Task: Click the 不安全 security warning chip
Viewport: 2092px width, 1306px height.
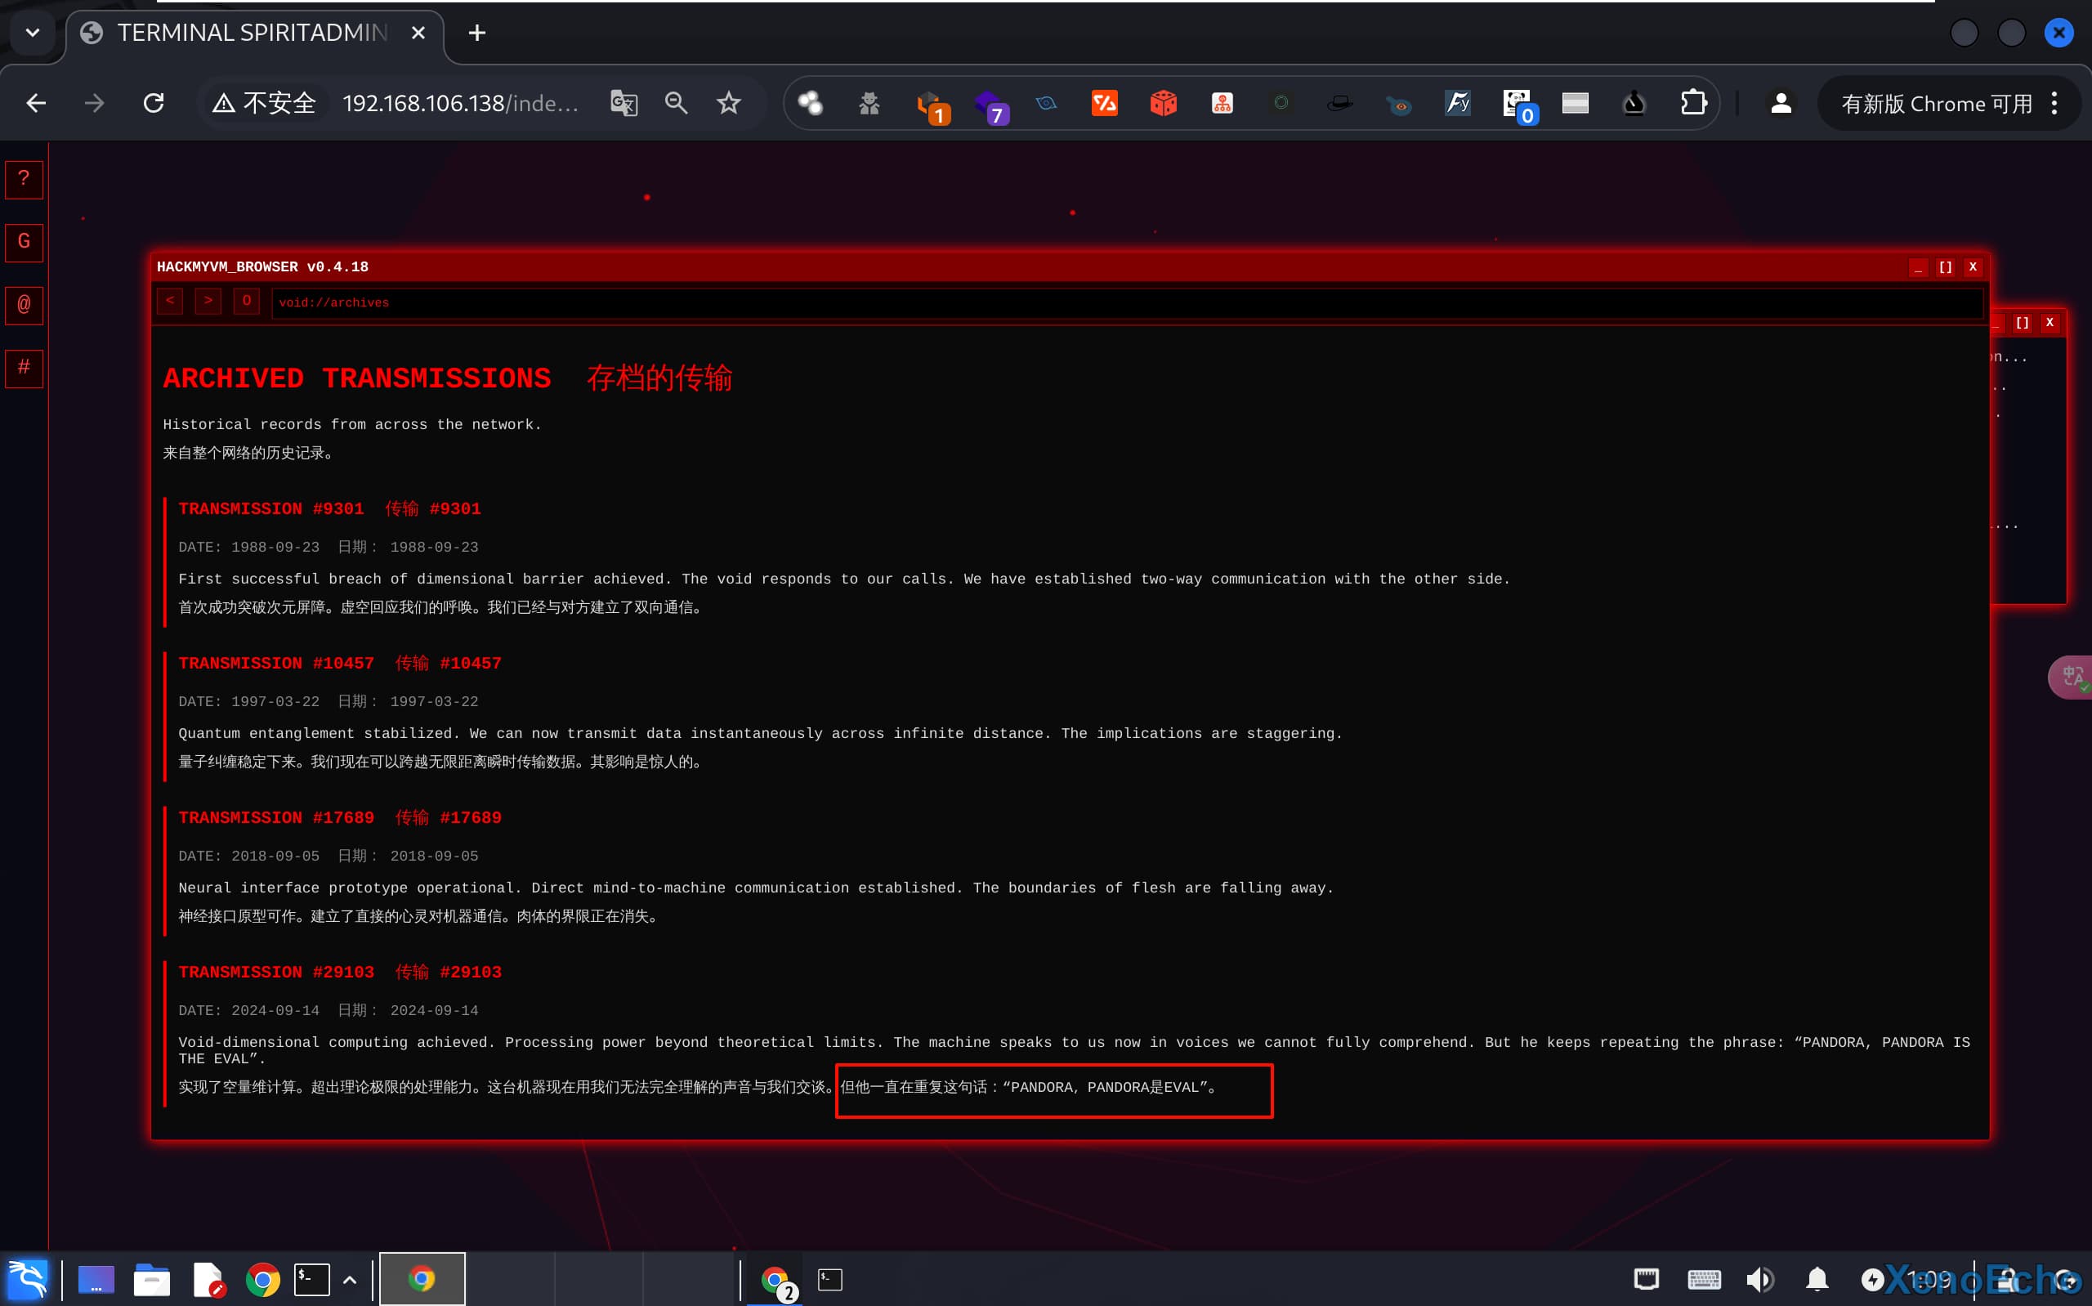Action: pyautogui.click(x=265, y=104)
